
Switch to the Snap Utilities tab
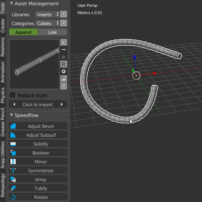pos(3,155)
